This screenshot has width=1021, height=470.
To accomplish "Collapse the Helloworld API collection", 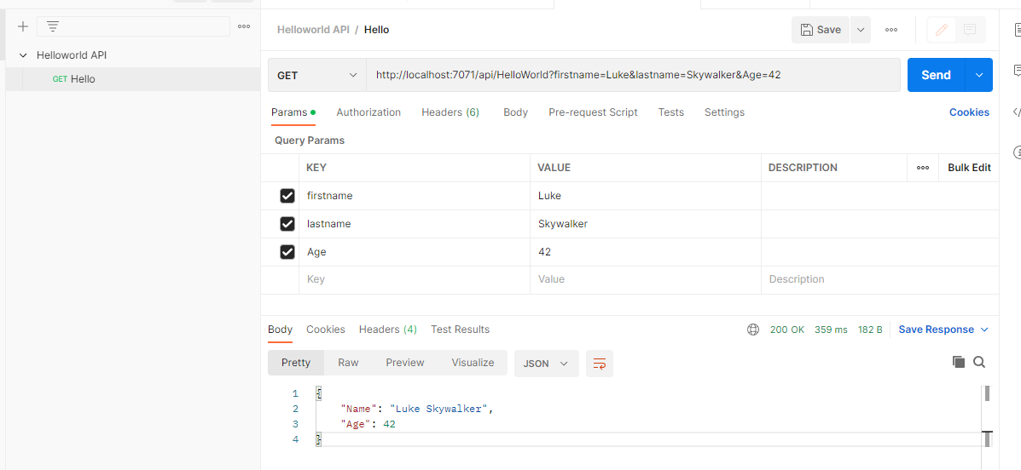I will pyautogui.click(x=23, y=55).
